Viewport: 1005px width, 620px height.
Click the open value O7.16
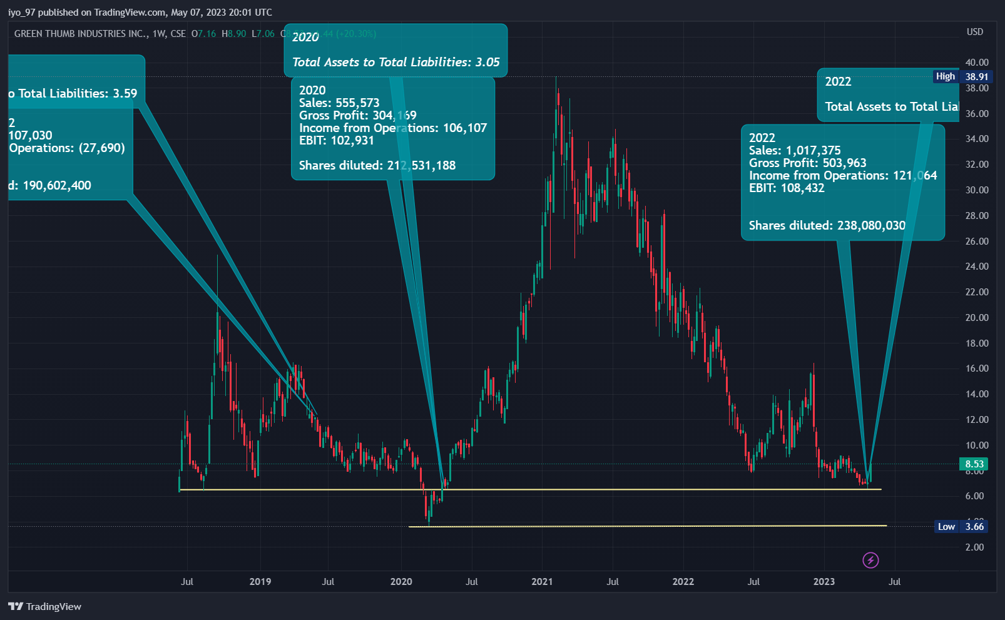[x=203, y=34]
